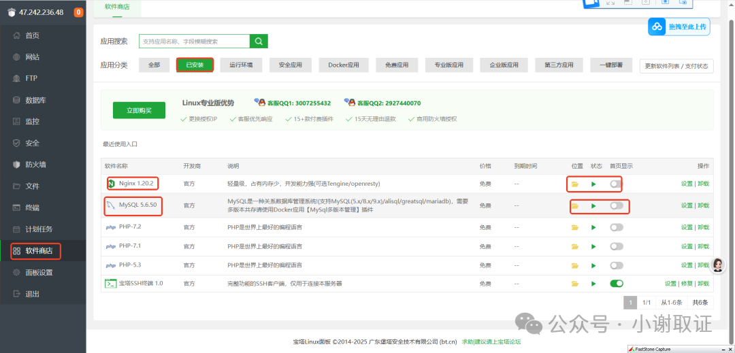Select the 安全应用 category tab
Screen dimensions: 735x353
point(290,65)
